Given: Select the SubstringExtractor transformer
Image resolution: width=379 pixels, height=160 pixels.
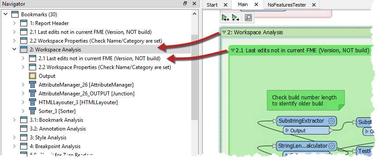Looking at the screenshot, I should (306, 121).
